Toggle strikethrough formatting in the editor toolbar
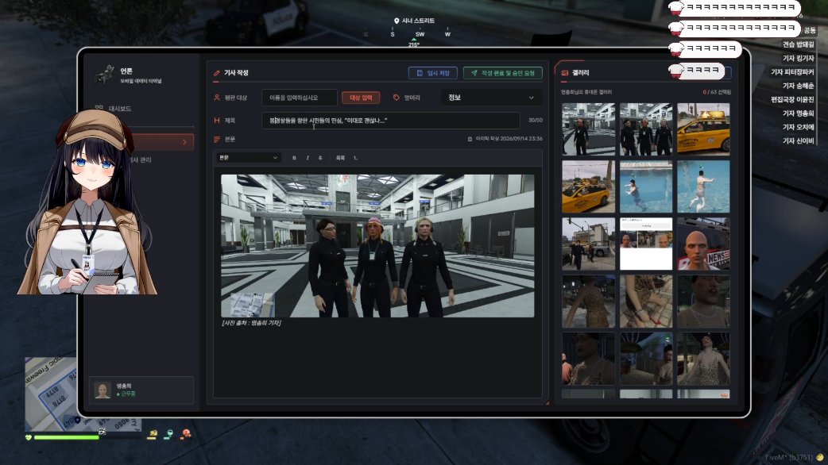828x465 pixels. [320, 158]
